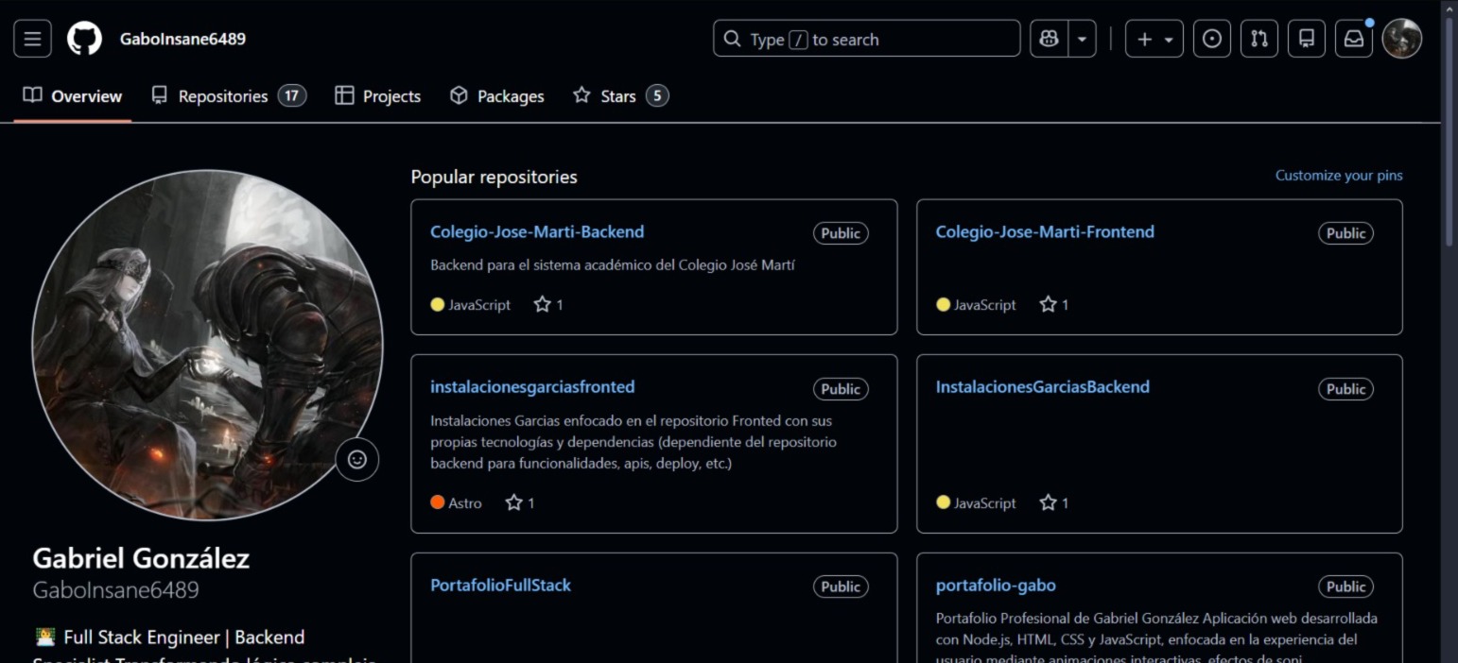The width and height of the screenshot is (1458, 663).
Task: Open the notifications inbox
Action: pos(1353,38)
